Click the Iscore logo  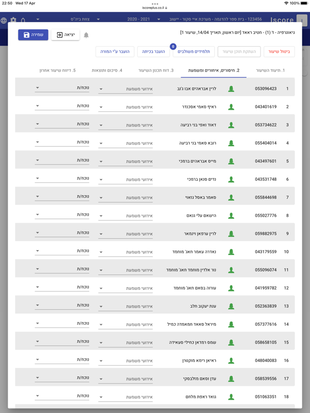(x=282, y=20)
